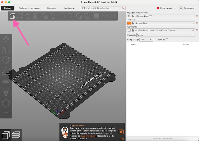The height and width of the screenshot is (141, 199).
Task: Click the Édition column header
Action: point(186,44)
